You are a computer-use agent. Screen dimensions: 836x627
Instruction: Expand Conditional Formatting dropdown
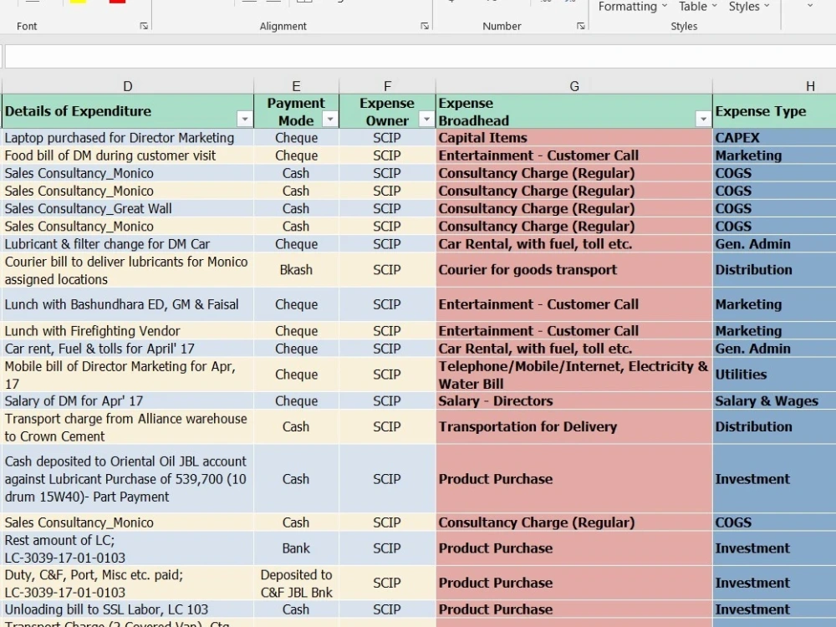(x=633, y=7)
